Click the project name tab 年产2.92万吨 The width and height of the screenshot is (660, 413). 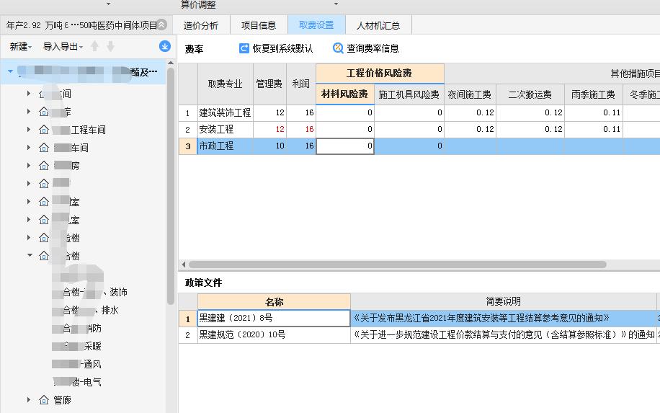point(81,25)
